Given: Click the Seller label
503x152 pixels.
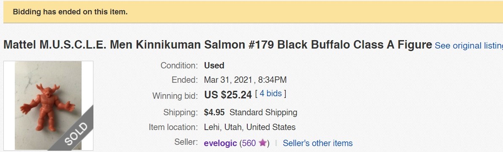Looking at the screenshot, I should 186,142.
